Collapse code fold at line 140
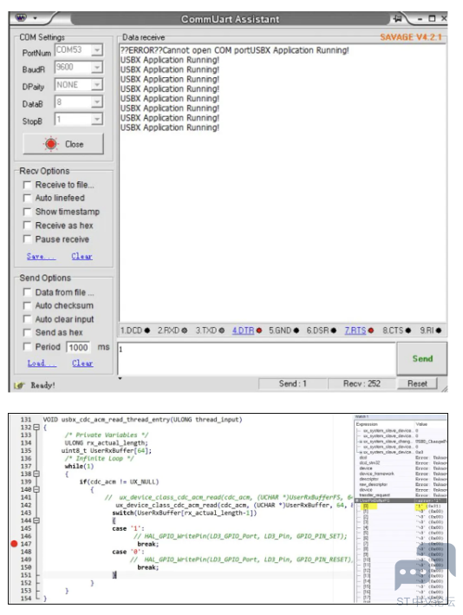 pyautogui.click(x=36, y=489)
